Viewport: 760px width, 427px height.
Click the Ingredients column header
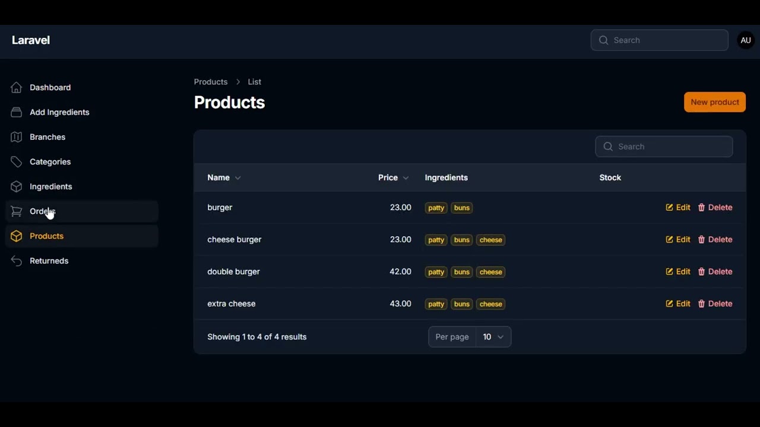pos(446,178)
